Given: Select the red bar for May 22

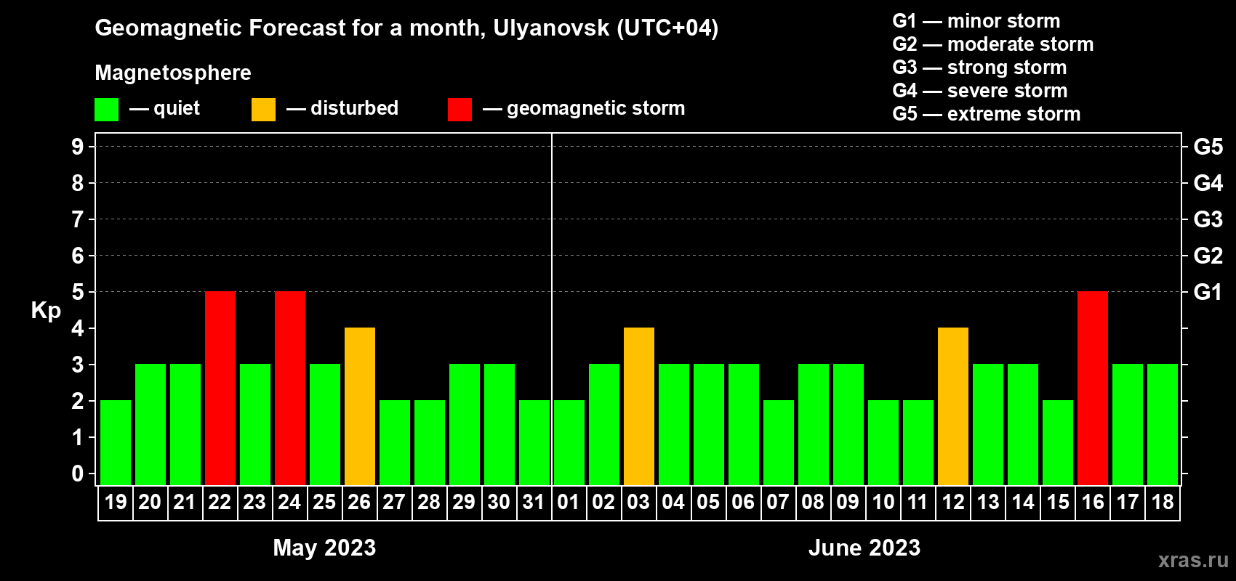Looking at the screenshot, I should point(220,388).
